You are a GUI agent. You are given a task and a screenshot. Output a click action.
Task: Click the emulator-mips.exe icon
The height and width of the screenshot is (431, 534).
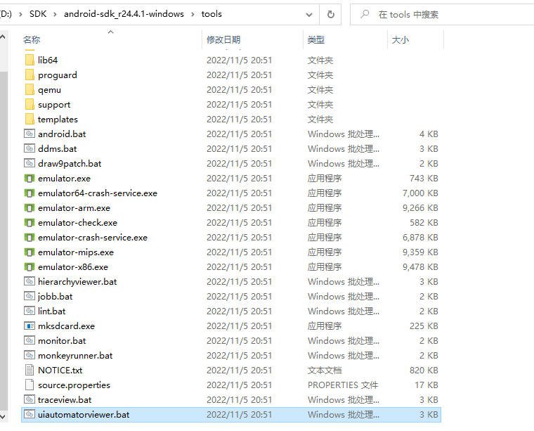pyautogui.click(x=30, y=252)
